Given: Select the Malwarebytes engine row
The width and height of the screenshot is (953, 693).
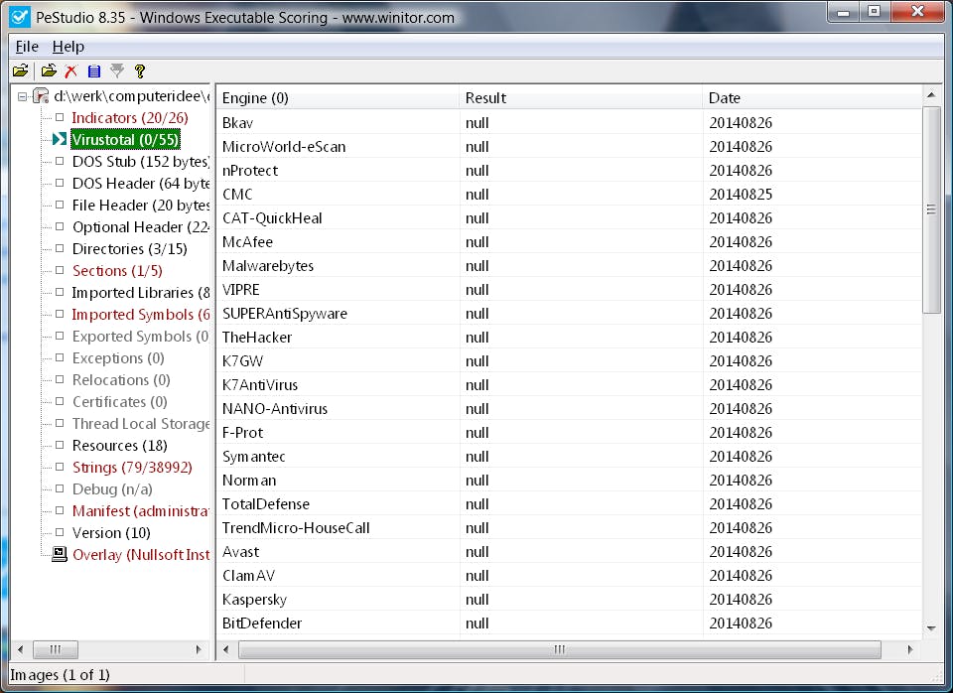Looking at the screenshot, I should [x=569, y=266].
